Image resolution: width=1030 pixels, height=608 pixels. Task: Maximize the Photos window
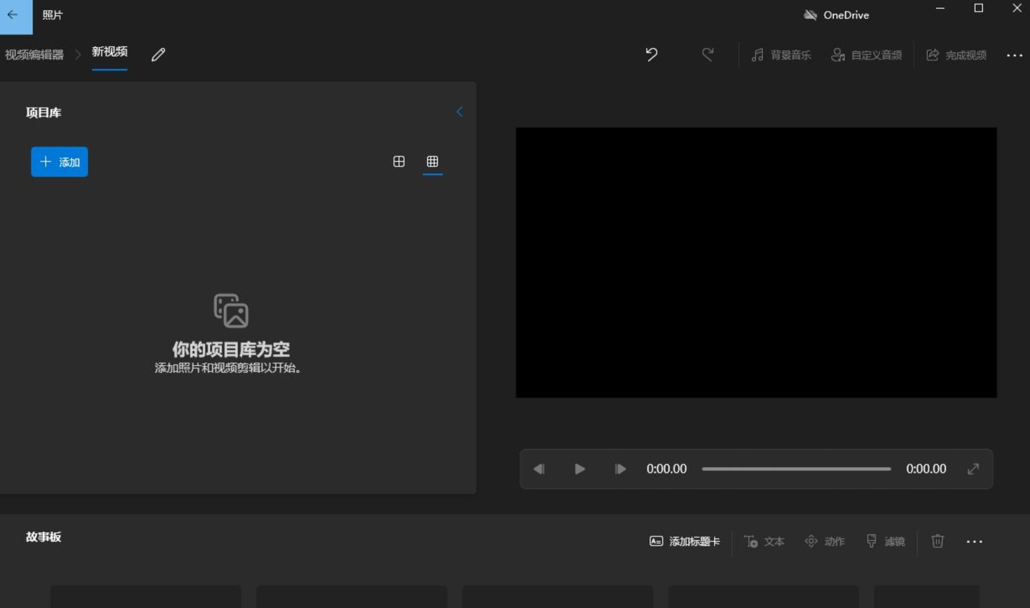pos(979,8)
